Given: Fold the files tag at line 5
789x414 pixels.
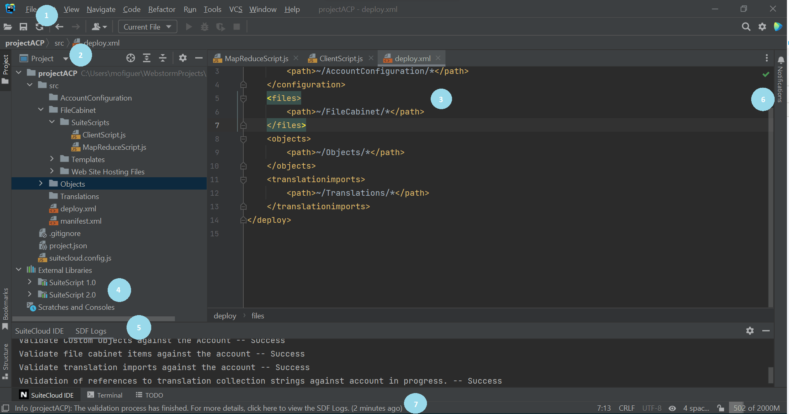Looking at the screenshot, I should click(243, 98).
